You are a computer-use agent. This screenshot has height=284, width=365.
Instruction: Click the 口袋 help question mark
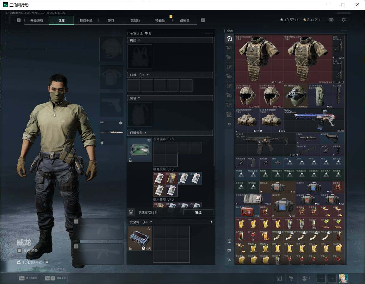148,75
